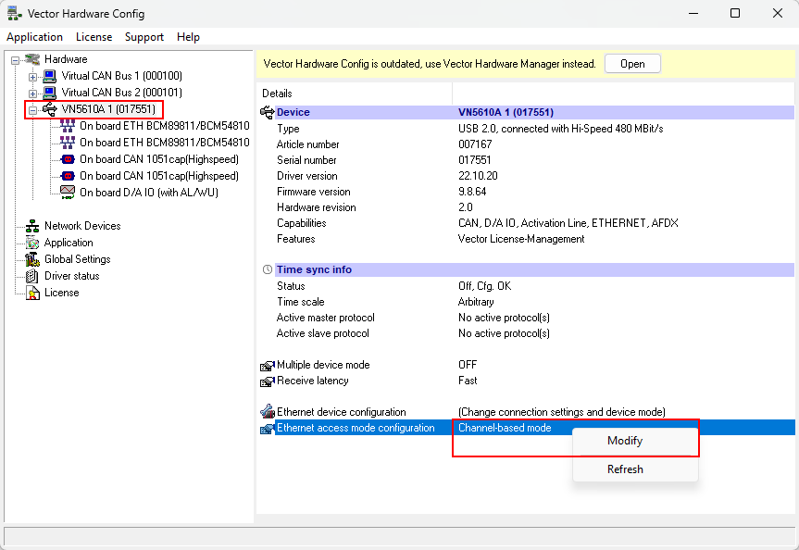Open the Help menu
This screenshot has width=799, height=550.
(x=188, y=37)
